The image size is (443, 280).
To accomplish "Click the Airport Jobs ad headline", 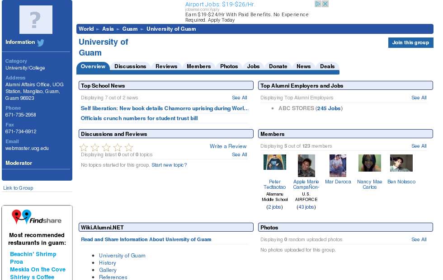I will (x=220, y=4).
